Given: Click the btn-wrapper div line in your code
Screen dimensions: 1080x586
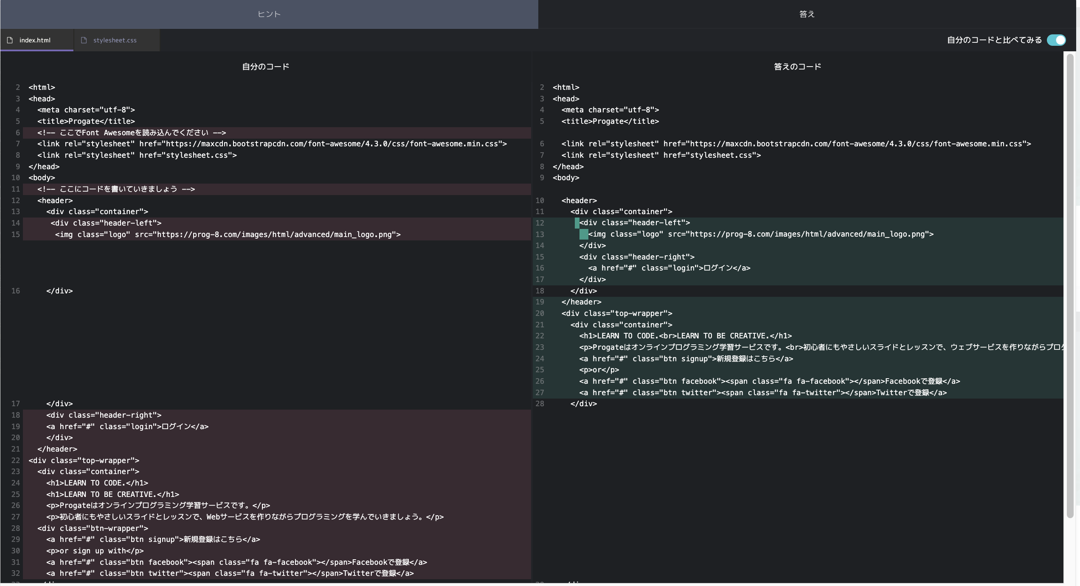Looking at the screenshot, I should (93, 528).
